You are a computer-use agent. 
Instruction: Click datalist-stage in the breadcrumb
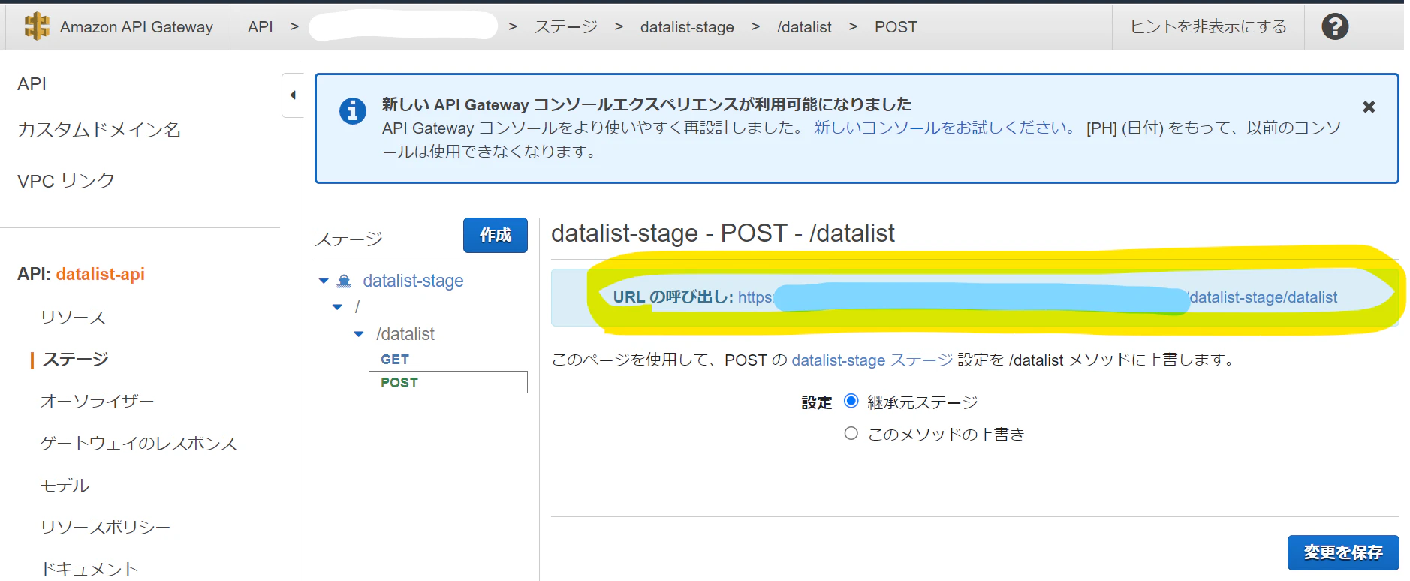tap(687, 27)
